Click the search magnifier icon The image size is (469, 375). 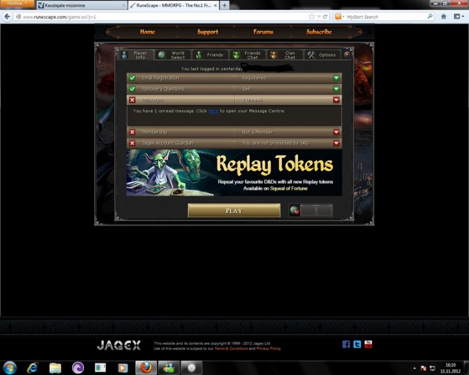point(430,16)
